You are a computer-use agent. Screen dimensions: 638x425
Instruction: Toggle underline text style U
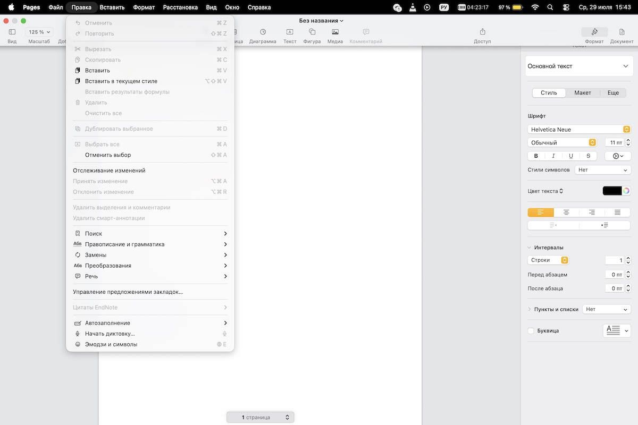(571, 156)
